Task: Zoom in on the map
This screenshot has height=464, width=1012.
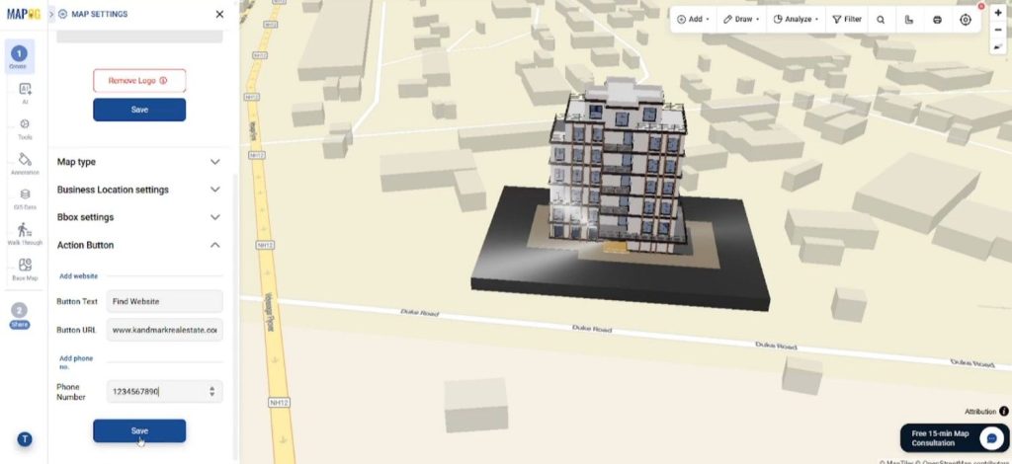Action: [x=998, y=13]
